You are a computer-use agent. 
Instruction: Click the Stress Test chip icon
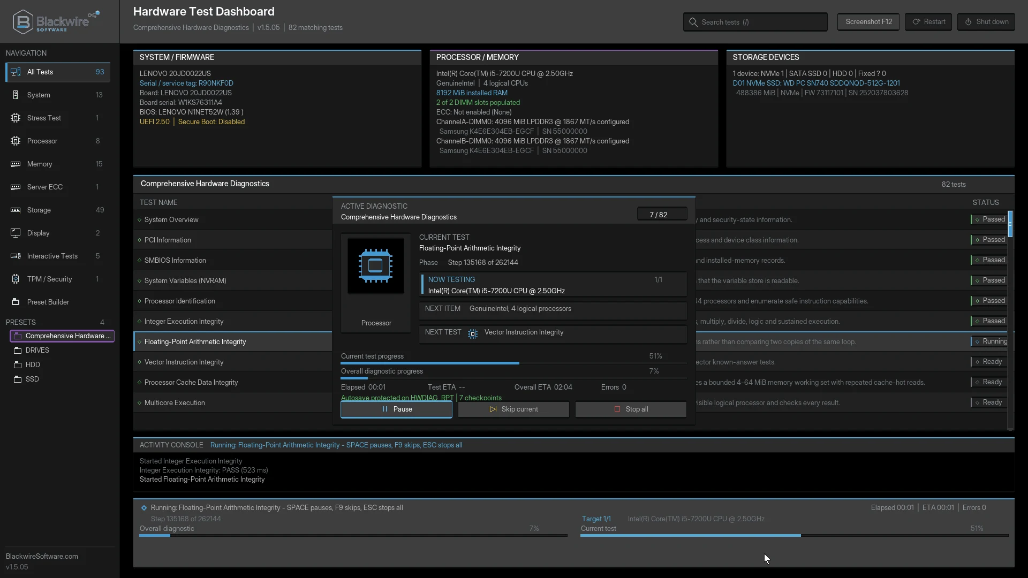16,118
